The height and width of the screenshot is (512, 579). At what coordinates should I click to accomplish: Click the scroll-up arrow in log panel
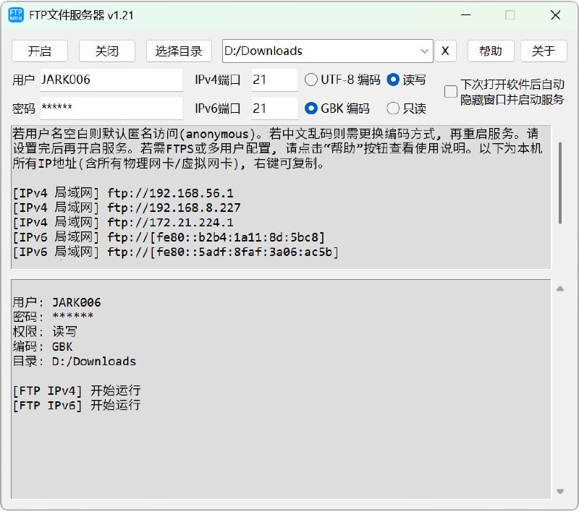pyautogui.click(x=559, y=289)
